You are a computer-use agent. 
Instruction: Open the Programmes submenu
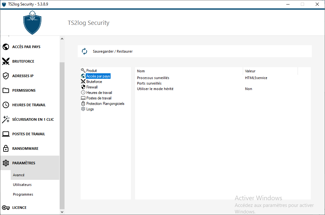tap(23, 194)
